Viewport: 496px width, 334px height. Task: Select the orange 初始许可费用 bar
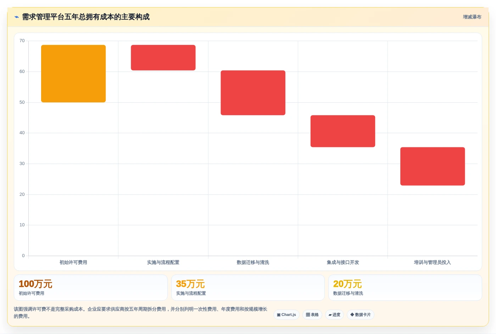73,74
